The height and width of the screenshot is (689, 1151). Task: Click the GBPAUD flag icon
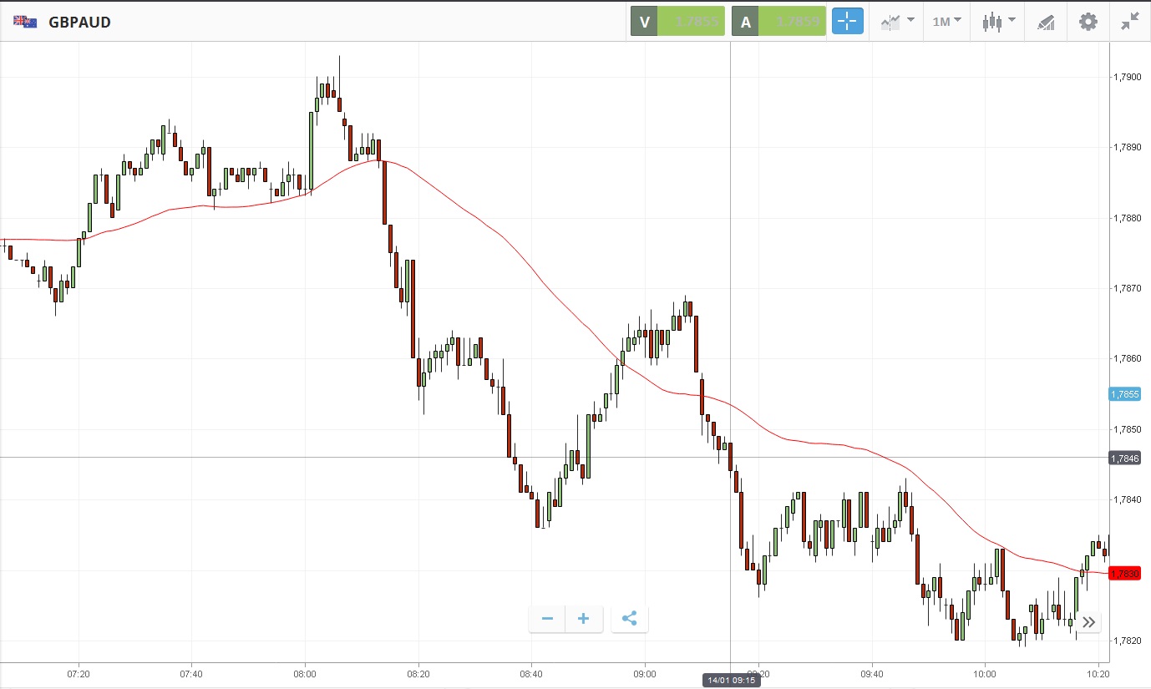[x=24, y=22]
